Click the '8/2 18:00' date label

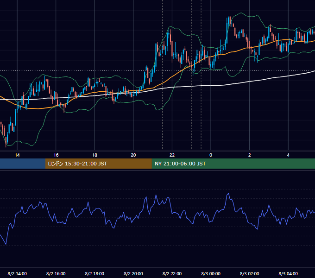(94, 273)
